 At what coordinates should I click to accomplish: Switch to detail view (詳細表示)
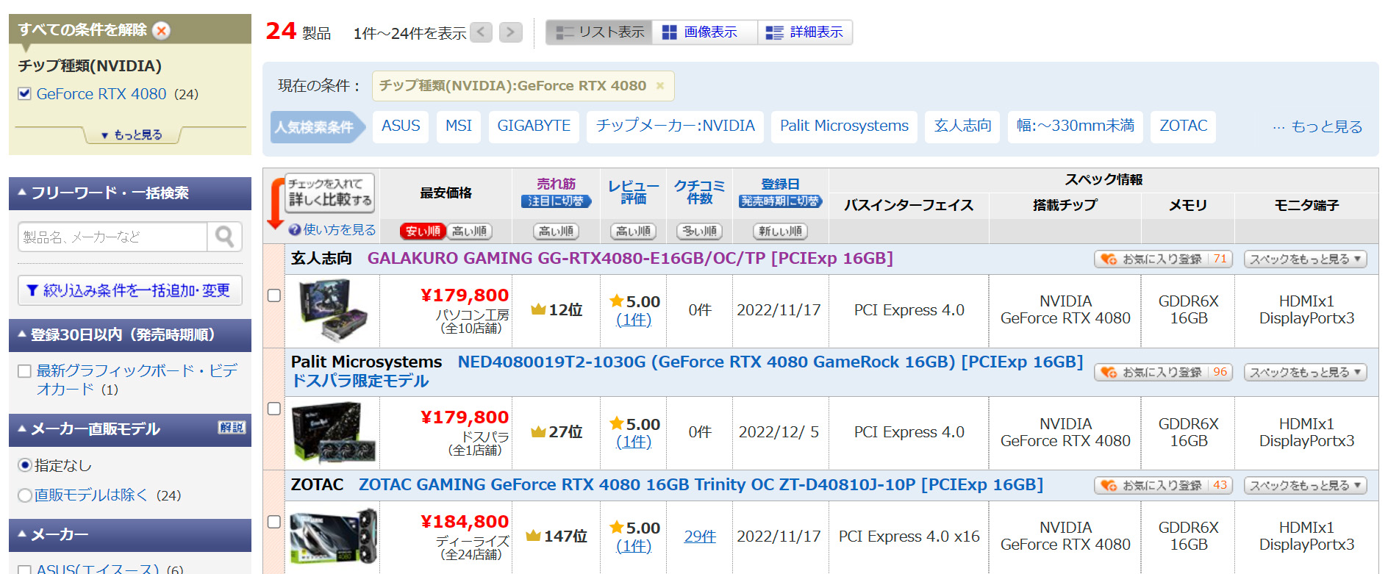pyautogui.click(x=805, y=32)
